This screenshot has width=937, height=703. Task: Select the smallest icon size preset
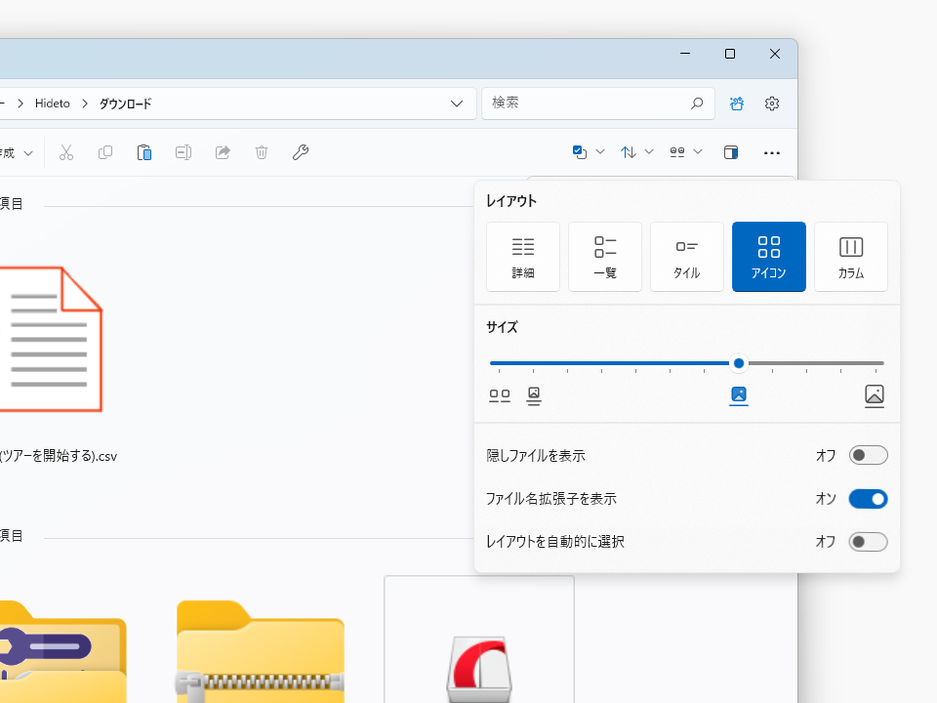point(500,395)
